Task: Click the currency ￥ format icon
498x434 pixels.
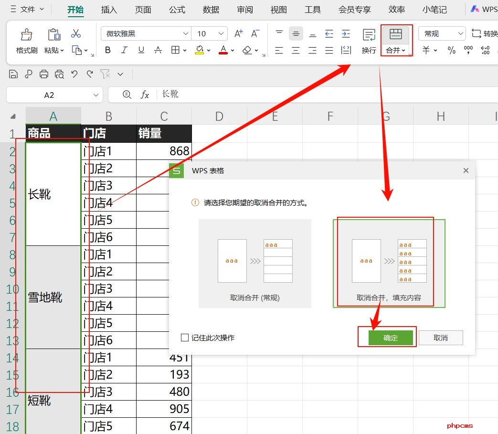Action: (426, 50)
